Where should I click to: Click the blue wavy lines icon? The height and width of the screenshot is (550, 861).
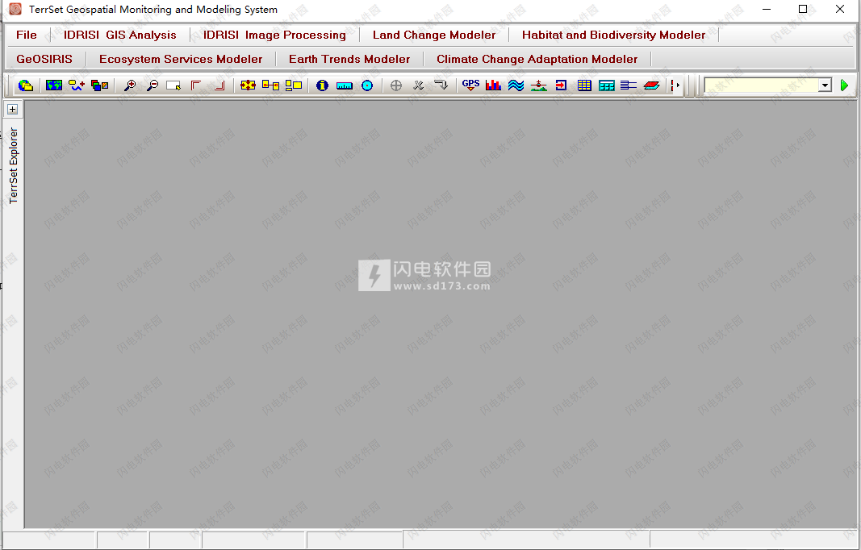[516, 85]
